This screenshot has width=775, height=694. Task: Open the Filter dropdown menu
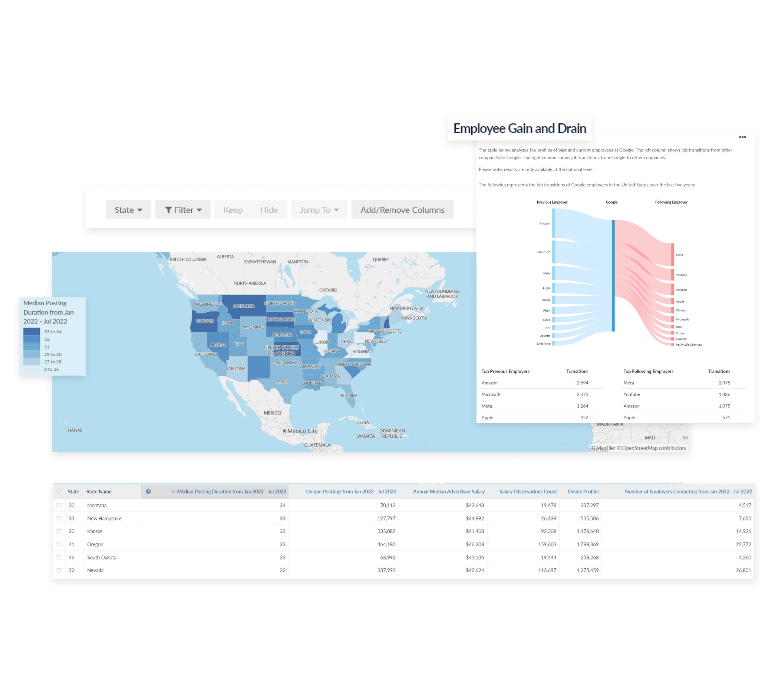tap(183, 210)
